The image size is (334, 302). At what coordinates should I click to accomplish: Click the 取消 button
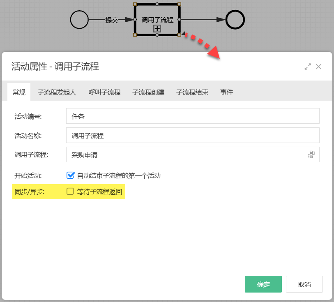pyautogui.click(x=304, y=284)
